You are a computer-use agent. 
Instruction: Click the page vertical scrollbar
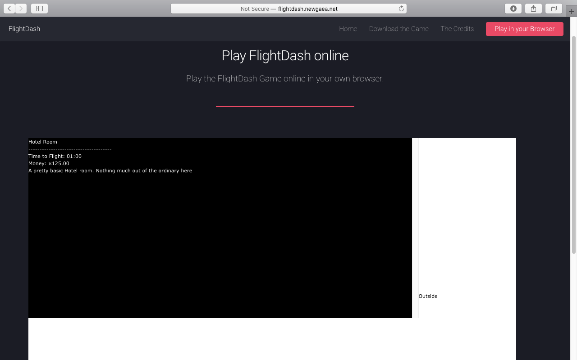pos(573,144)
